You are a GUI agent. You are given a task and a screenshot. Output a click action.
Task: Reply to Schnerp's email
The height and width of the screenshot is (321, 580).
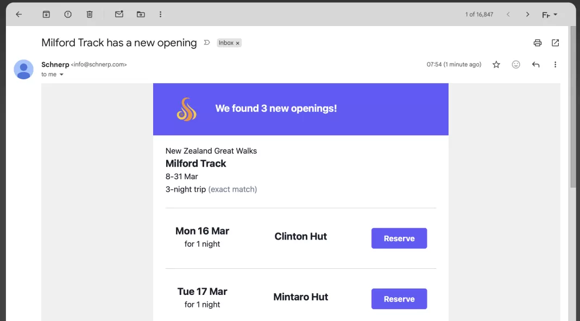[535, 64]
